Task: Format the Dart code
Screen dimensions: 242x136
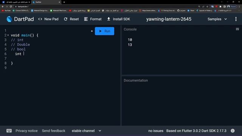Action: pos(93,19)
